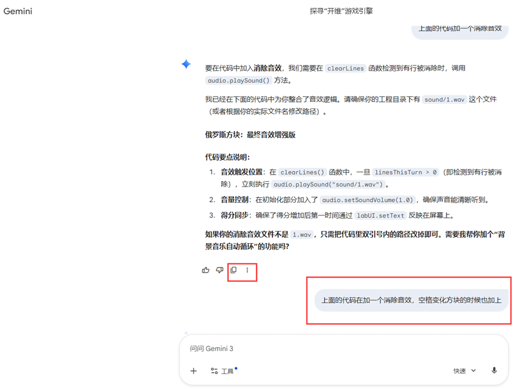The height and width of the screenshot is (389, 518).
Task: Click the 问问 Gemini 3 input field
Action: [x=343, y=348]
